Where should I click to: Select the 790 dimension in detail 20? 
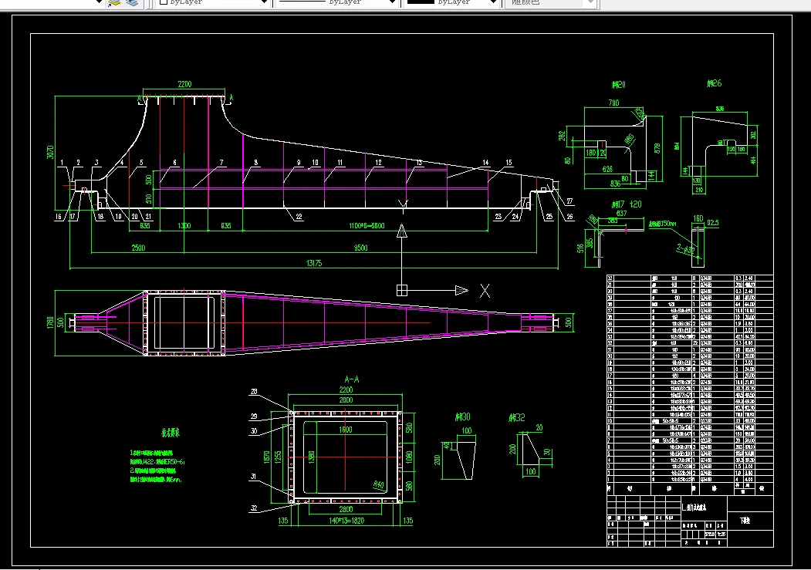tap(614, 103)
